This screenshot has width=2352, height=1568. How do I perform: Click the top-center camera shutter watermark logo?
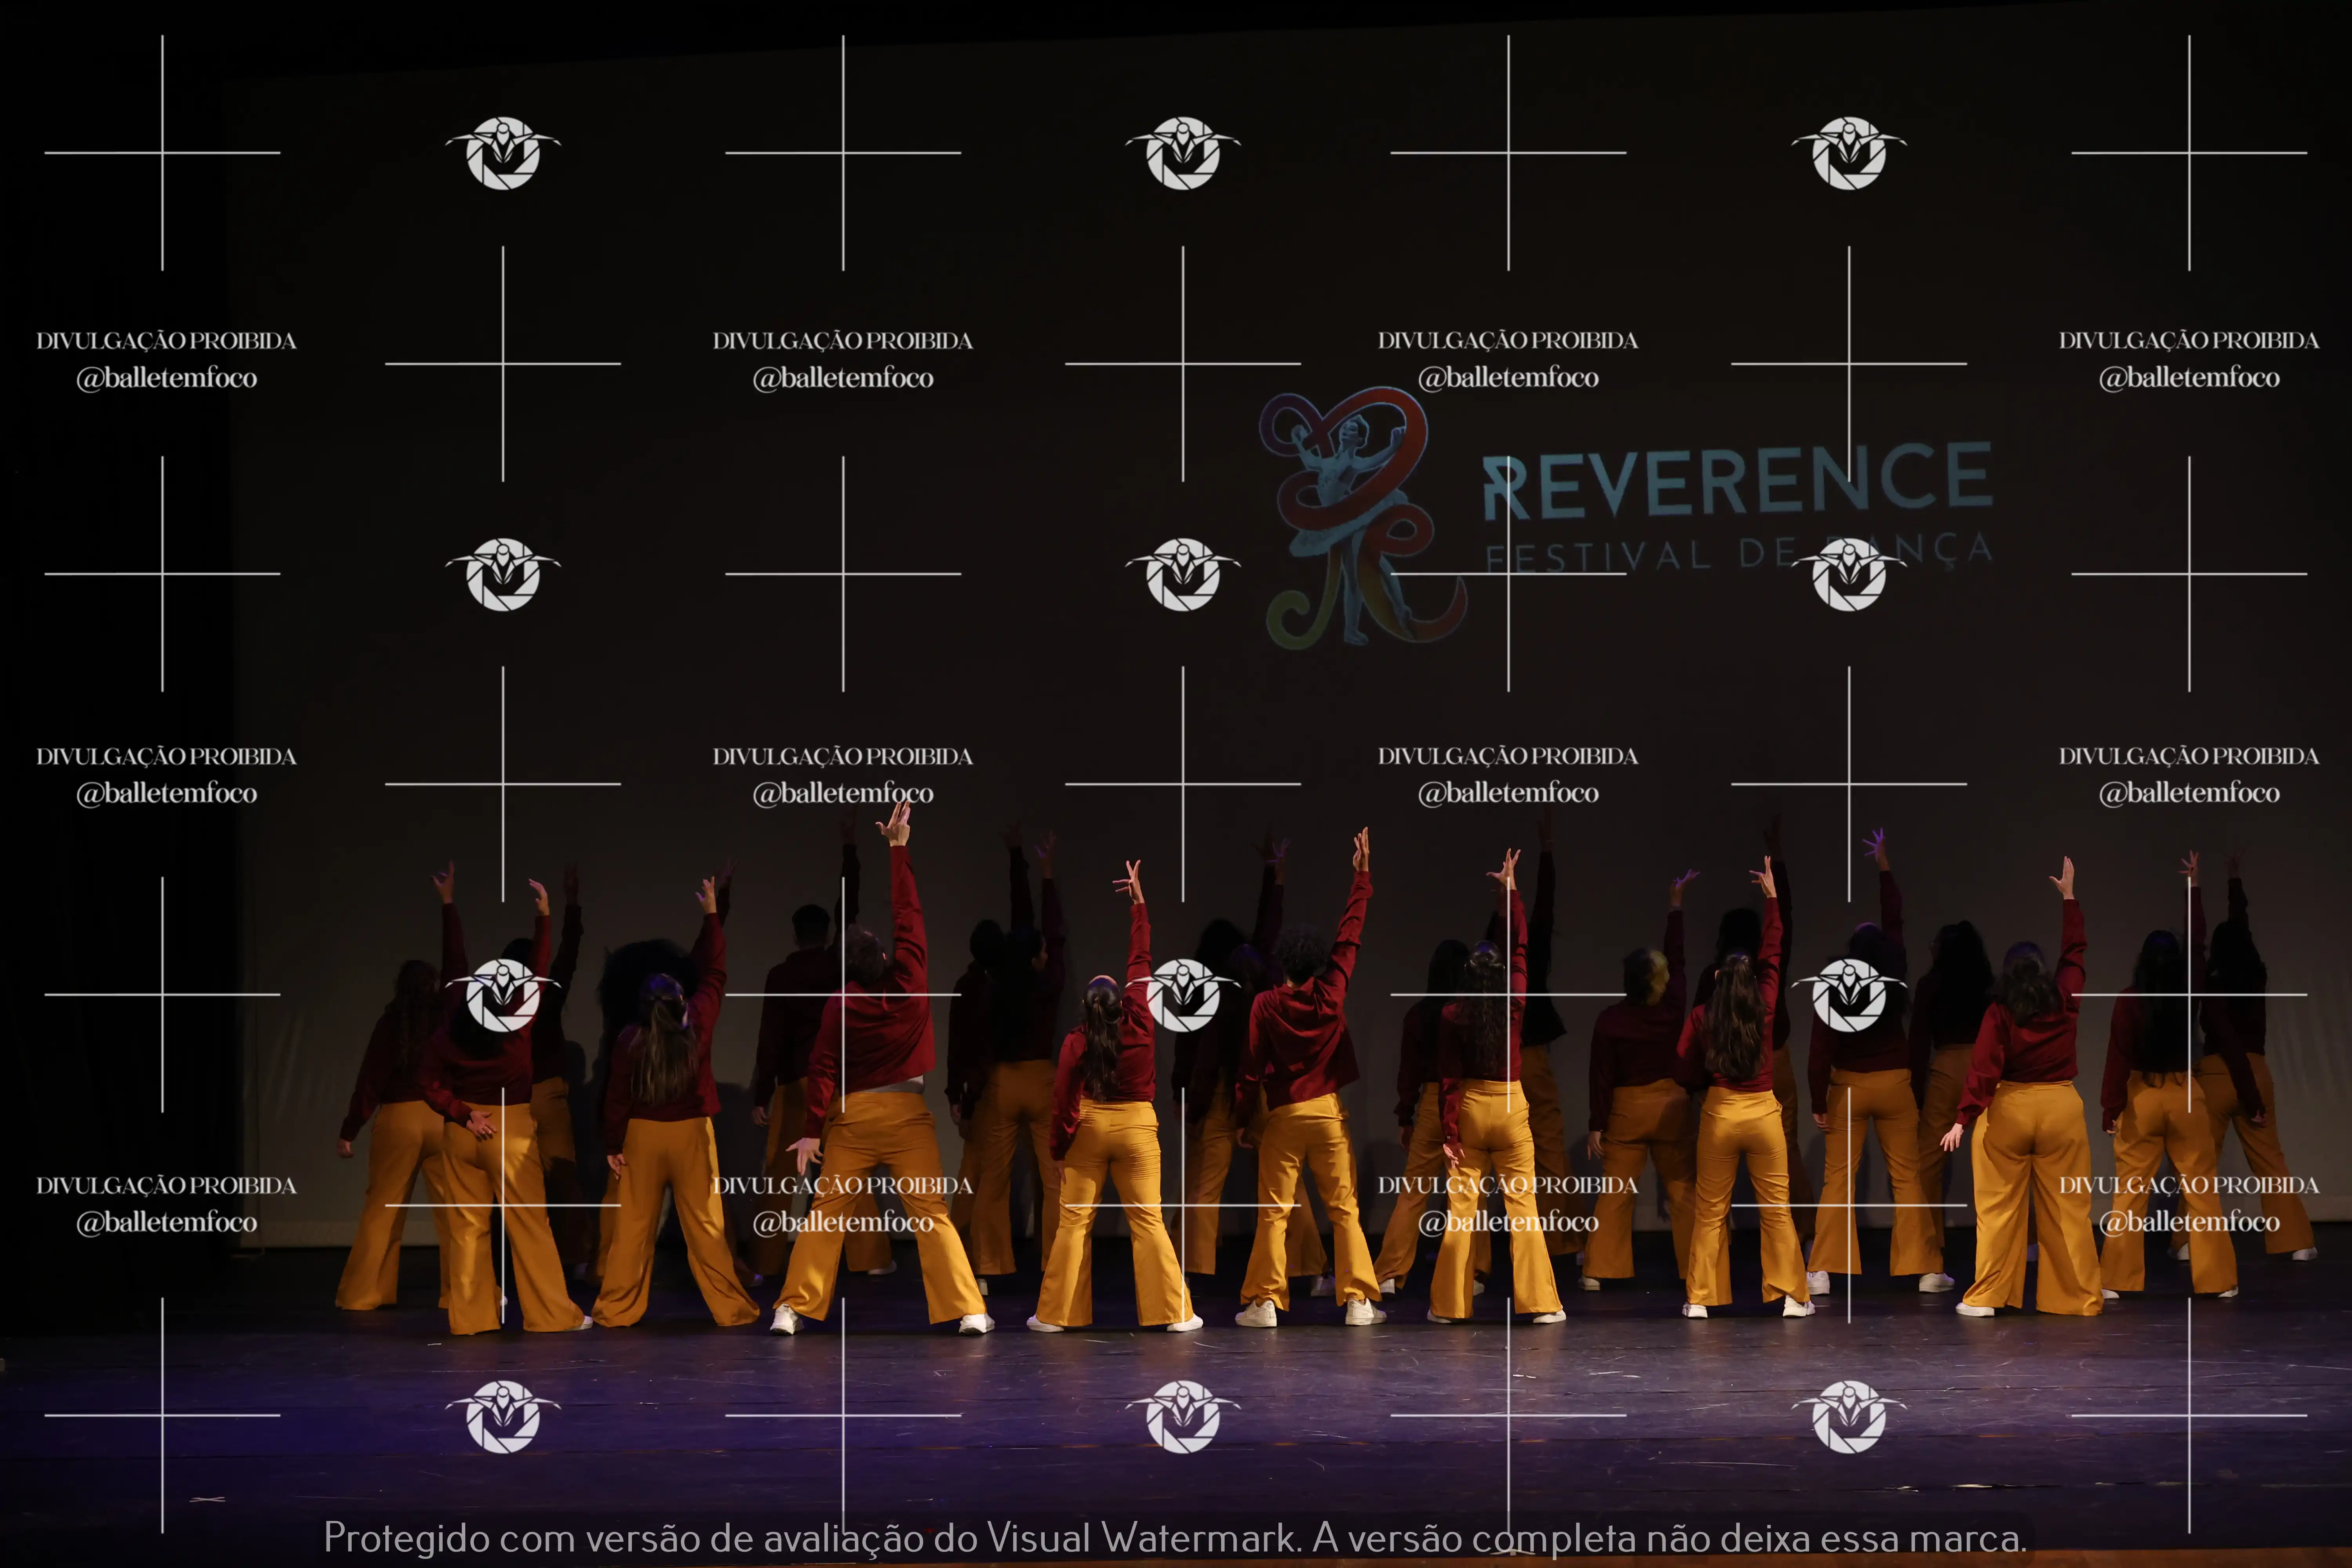tap(1183, 153)
